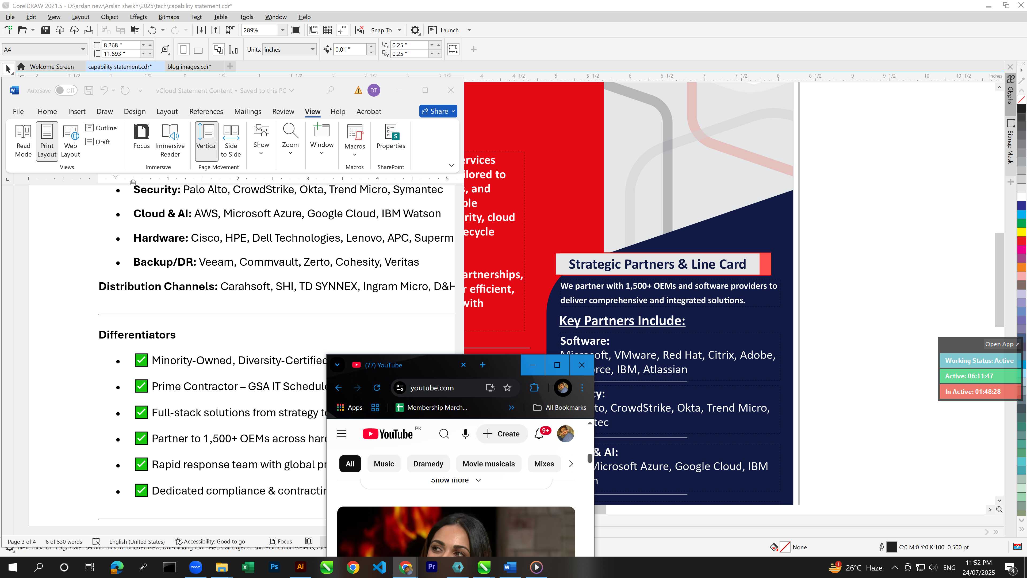
Task: Open the Mailings tab in Word
Action: pos(248,111)
